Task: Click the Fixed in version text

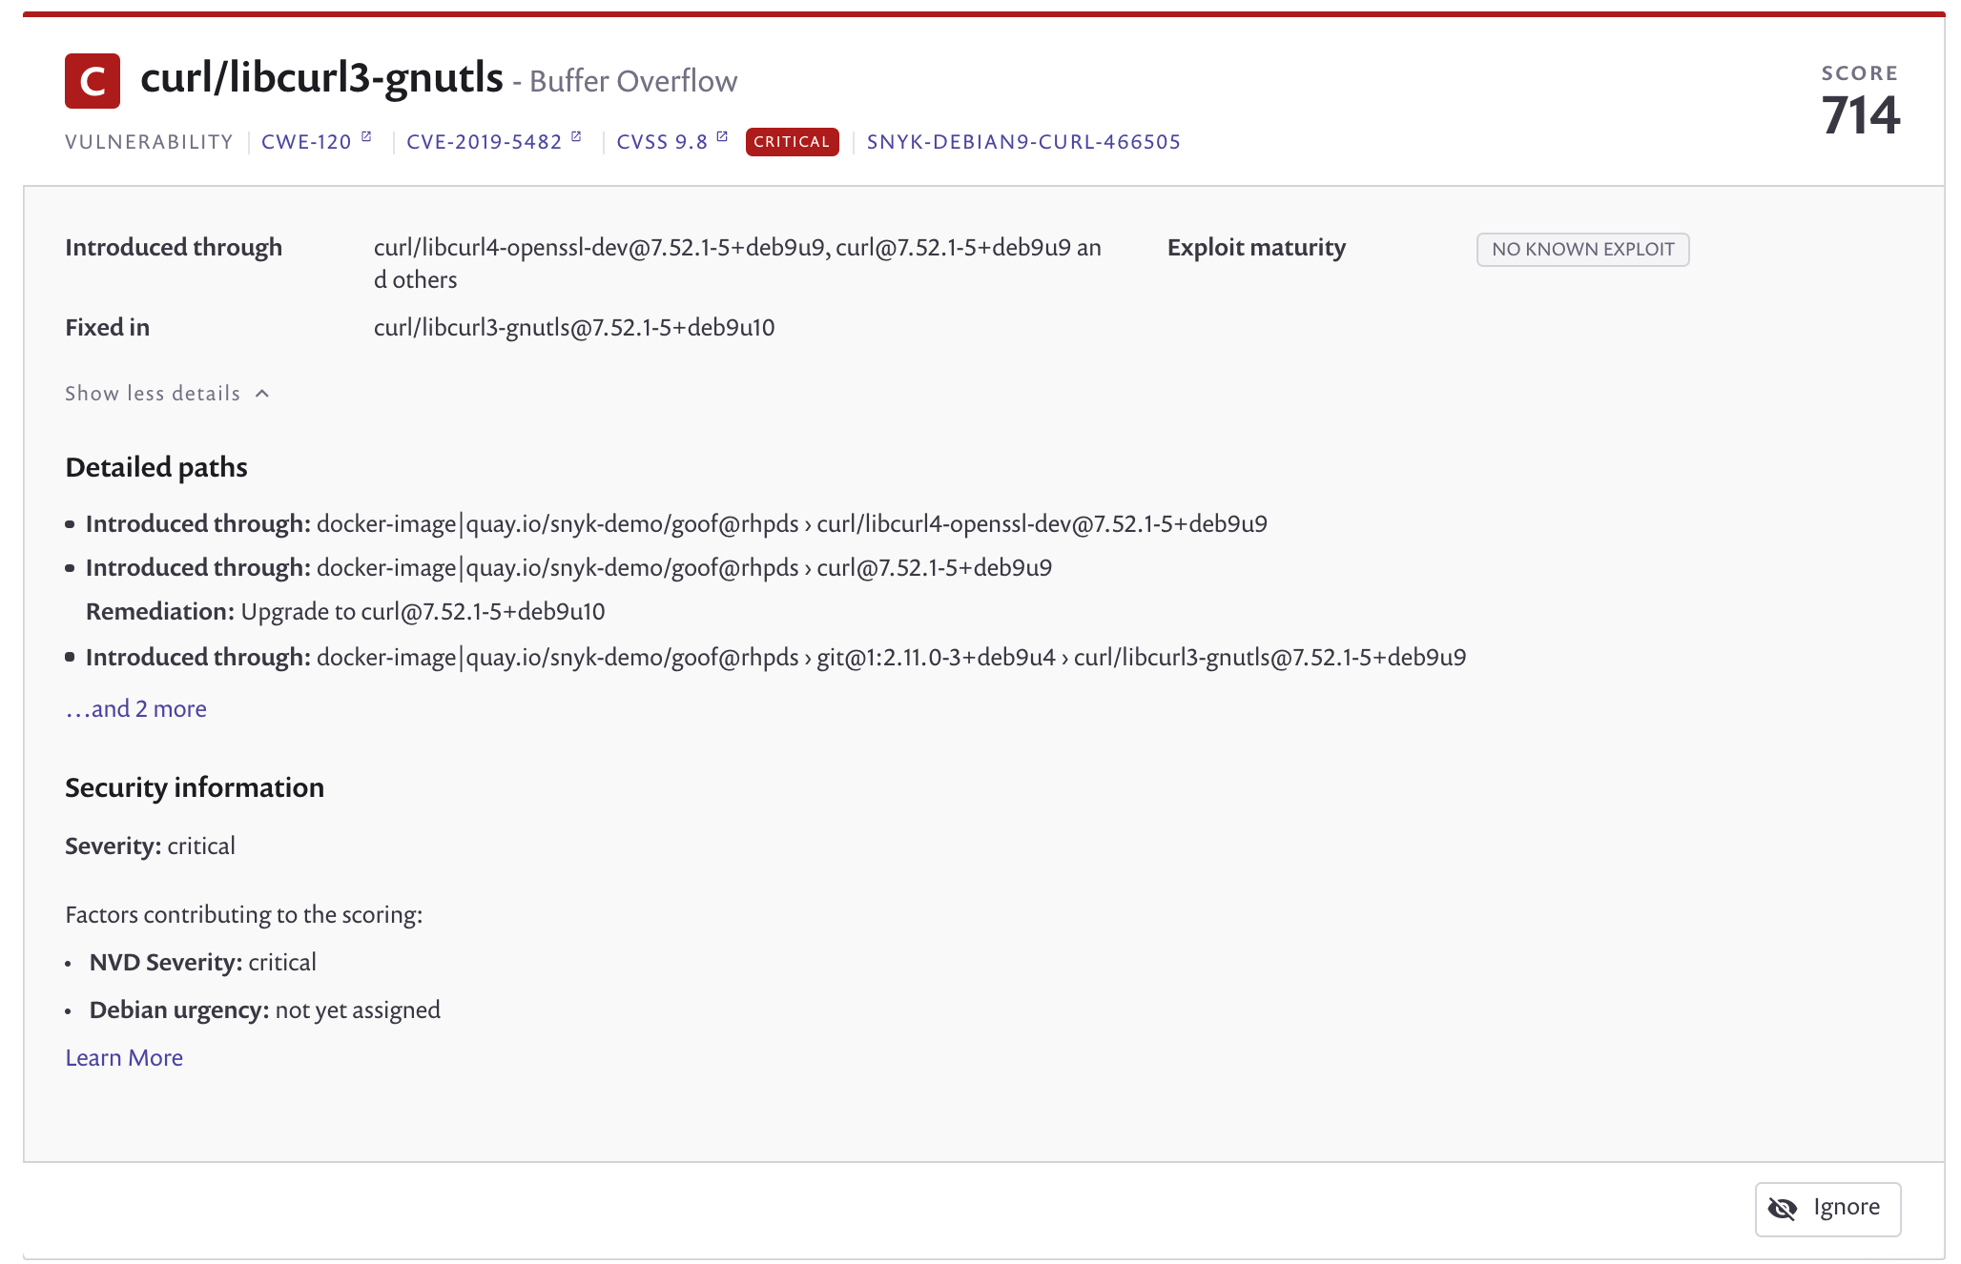Action: pyautogui.click(x=573, y=328)
